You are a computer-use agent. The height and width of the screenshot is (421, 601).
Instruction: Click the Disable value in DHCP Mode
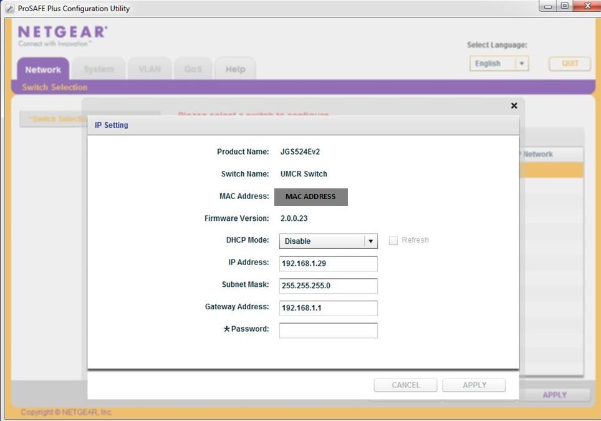(x=297, y=241)
